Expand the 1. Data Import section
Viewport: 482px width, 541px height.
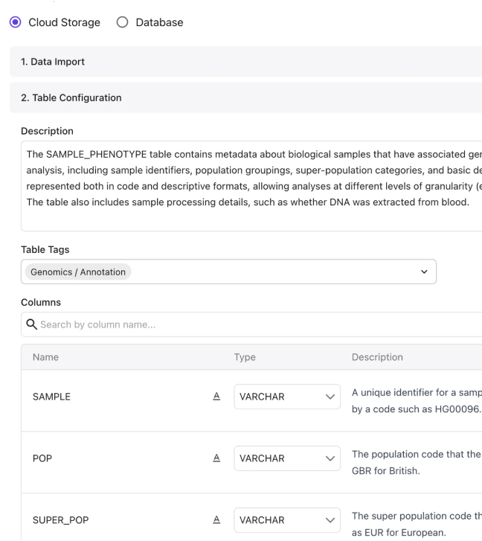pyautogui.click(x=245, y=62)
